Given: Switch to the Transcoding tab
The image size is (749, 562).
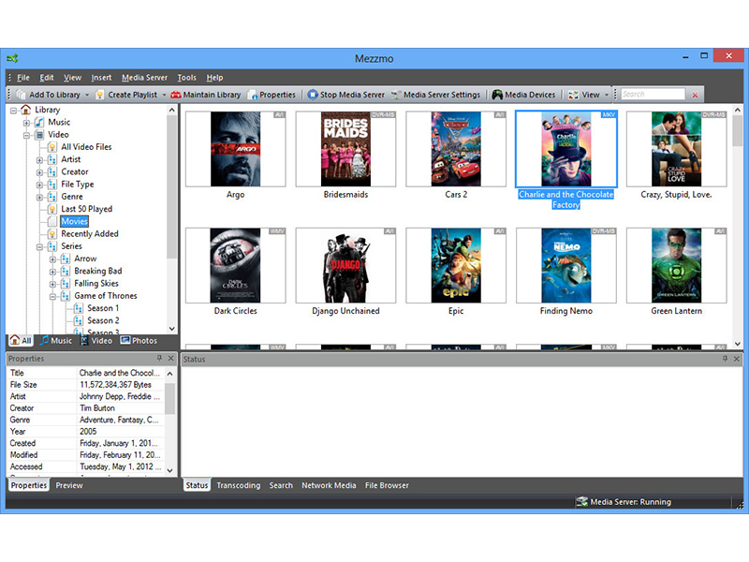Looking at the screenshot, I should pyautogui.click(x=239, y=485).
